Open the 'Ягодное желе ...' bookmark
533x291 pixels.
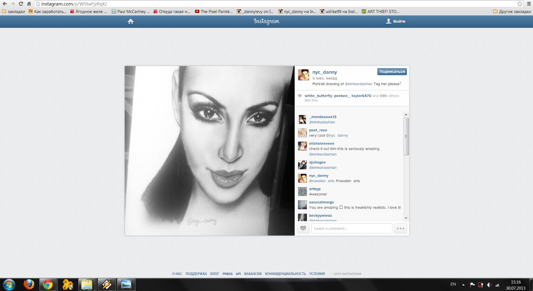[89, 12]
